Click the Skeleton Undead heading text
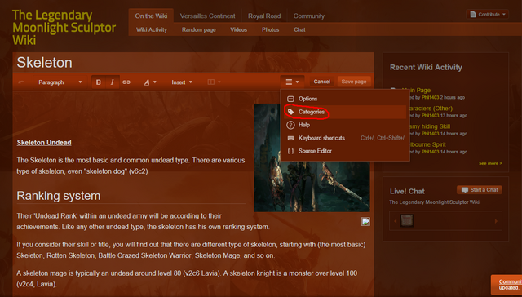 44,143
